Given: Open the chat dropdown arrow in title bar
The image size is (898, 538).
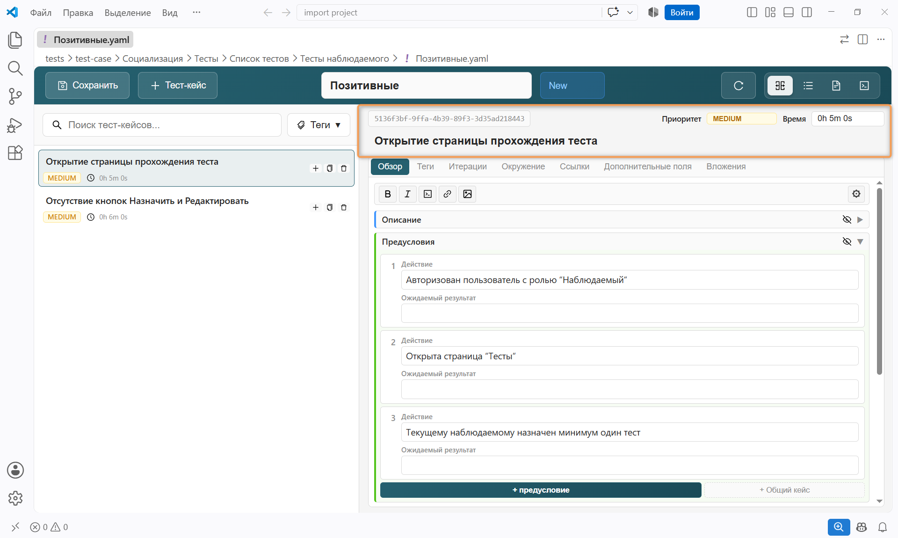Looking at the screenshot, I should (630, 13).
